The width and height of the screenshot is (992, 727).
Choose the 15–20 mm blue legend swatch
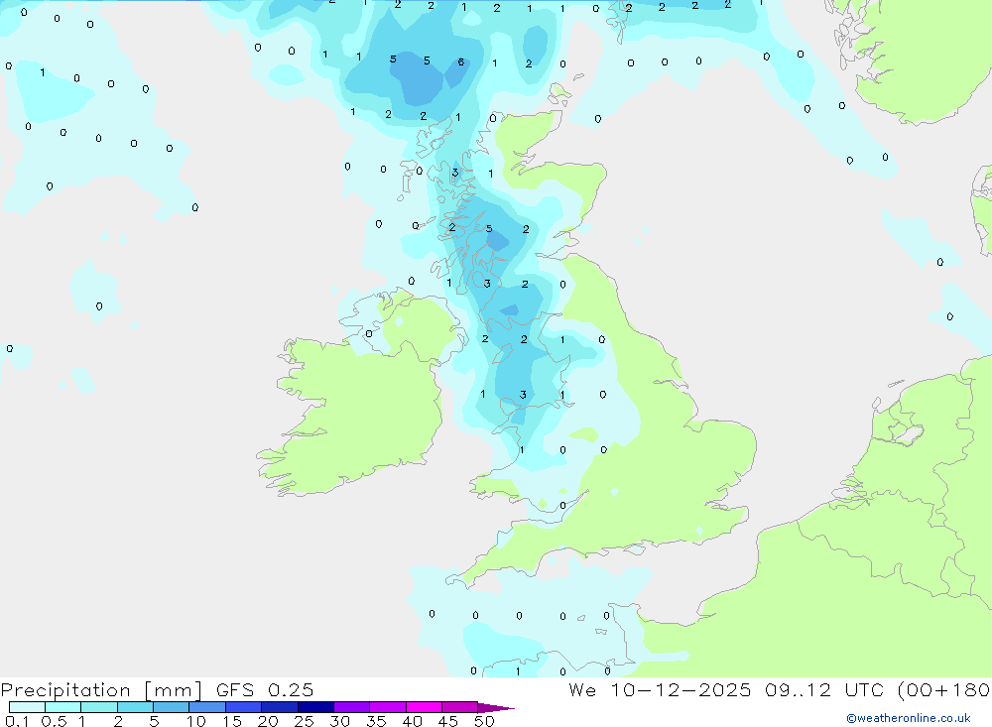243,707
